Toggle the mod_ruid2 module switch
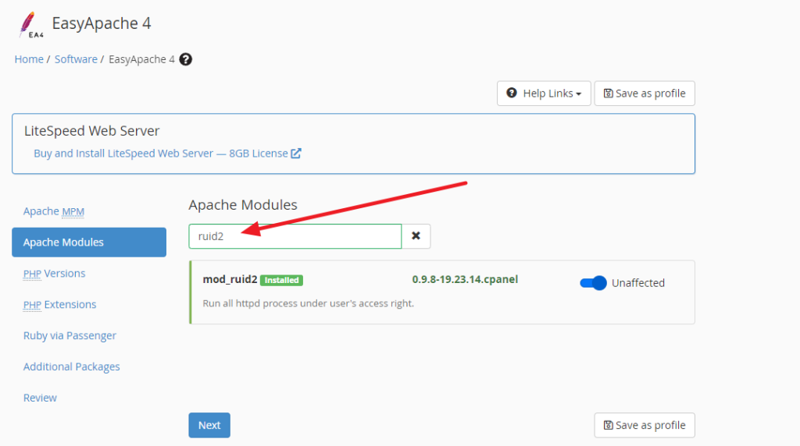This screenshot has width=800, height=446. (594, 283)
